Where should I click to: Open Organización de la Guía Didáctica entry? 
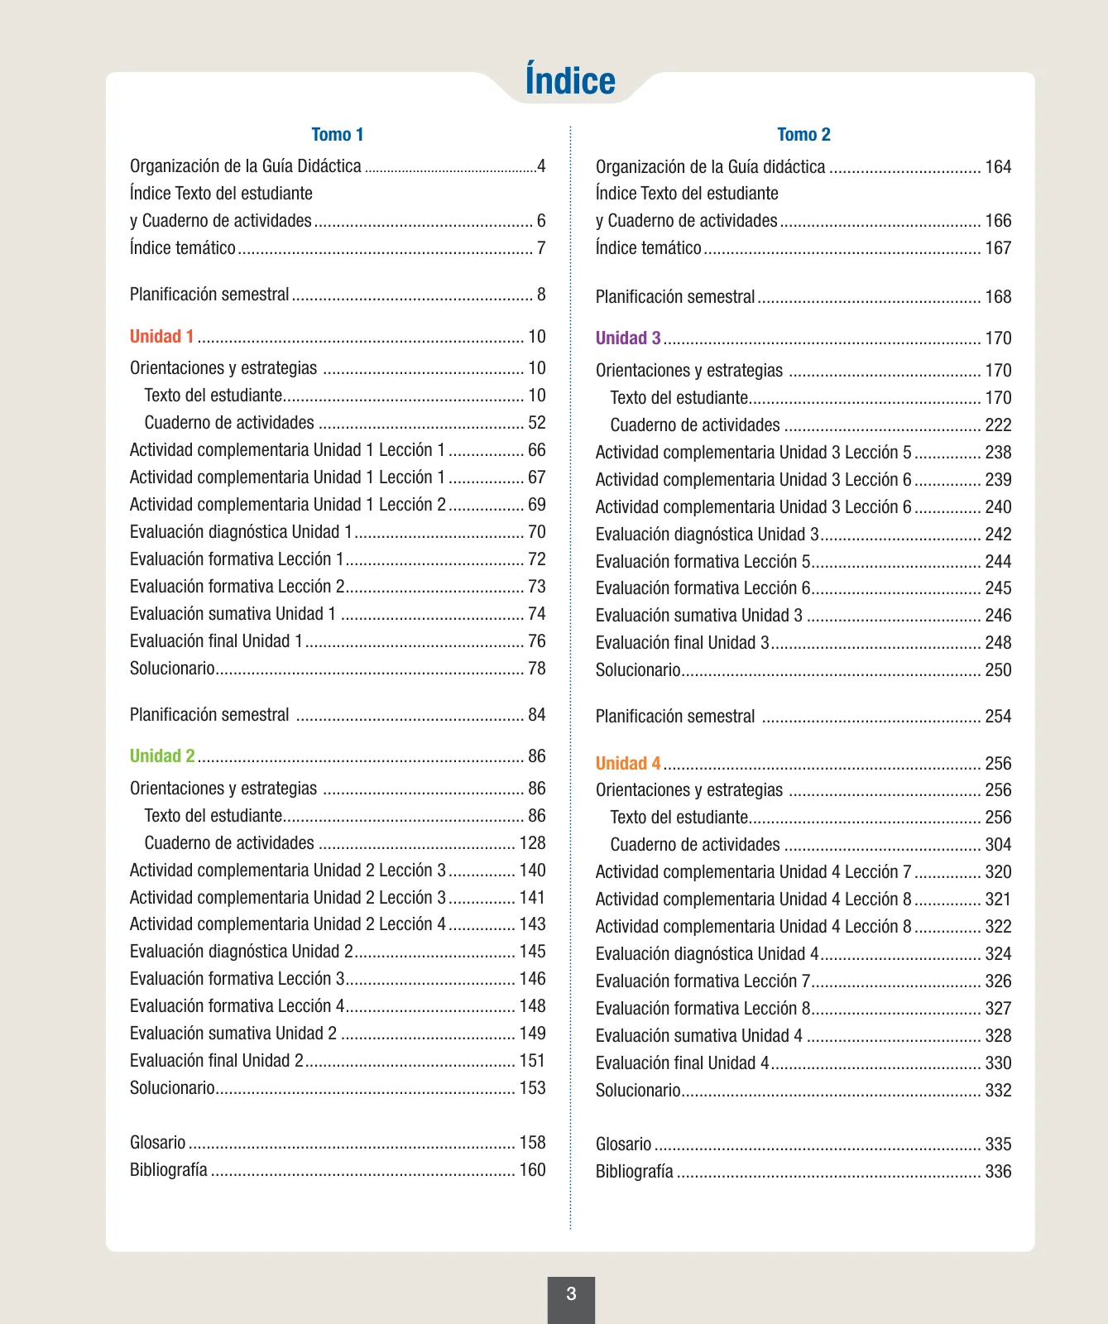point(338,166)
